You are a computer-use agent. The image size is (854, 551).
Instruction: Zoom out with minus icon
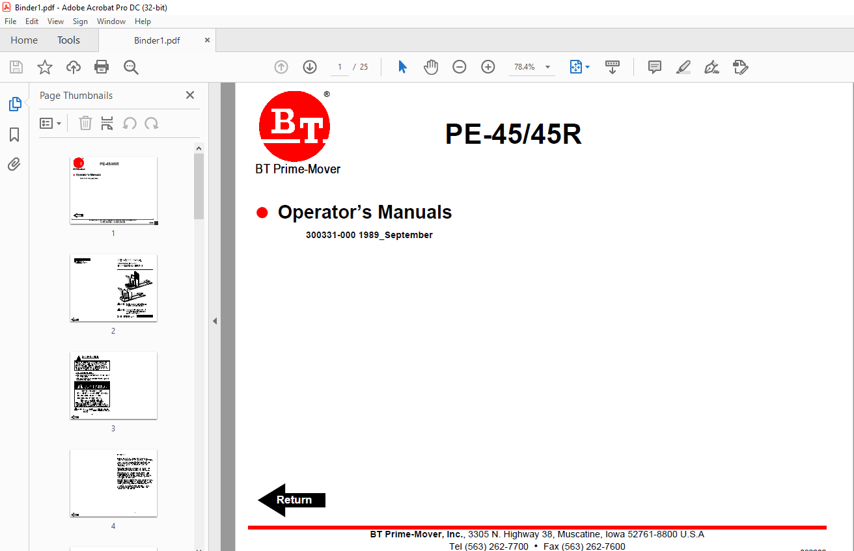460,67
